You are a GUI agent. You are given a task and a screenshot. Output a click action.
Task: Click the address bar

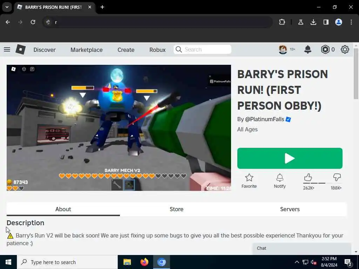158,22
